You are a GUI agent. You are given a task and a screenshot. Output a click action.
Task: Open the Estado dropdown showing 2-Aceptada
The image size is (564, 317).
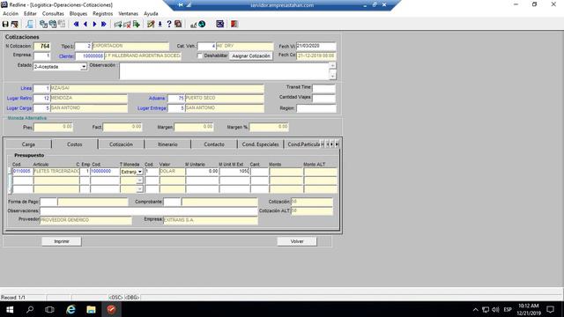coord(84,67)
